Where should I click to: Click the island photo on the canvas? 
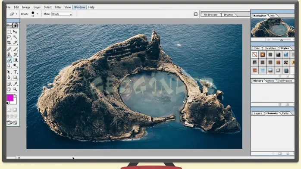point(134,86)
